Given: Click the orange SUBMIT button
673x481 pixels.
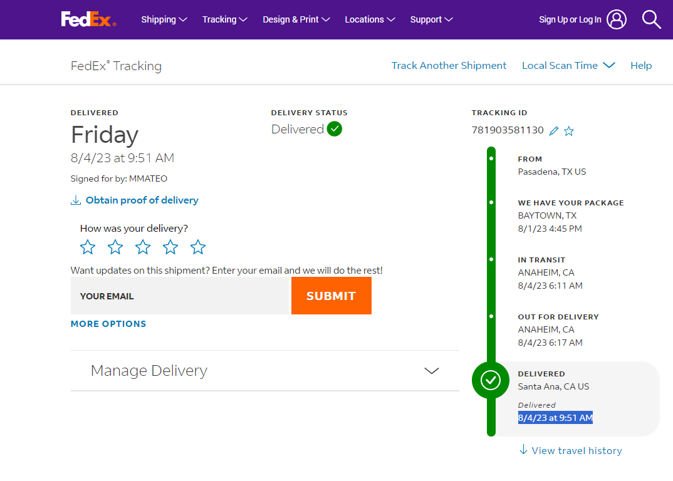Looking at the screenshot, I should (x=331, y=296).
